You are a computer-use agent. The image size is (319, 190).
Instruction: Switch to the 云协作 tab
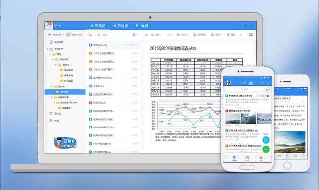(x=121, y=26)
